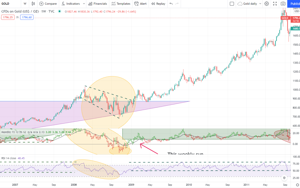300x188 pixels.
Task: Open the Gold daily layout dropdown
Action: point(249,4)
